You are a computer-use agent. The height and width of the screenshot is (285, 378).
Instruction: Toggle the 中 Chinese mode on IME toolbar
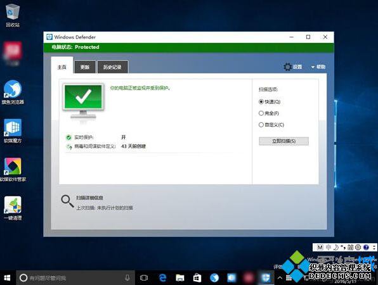pyautogui.click(x=329, y=247)
